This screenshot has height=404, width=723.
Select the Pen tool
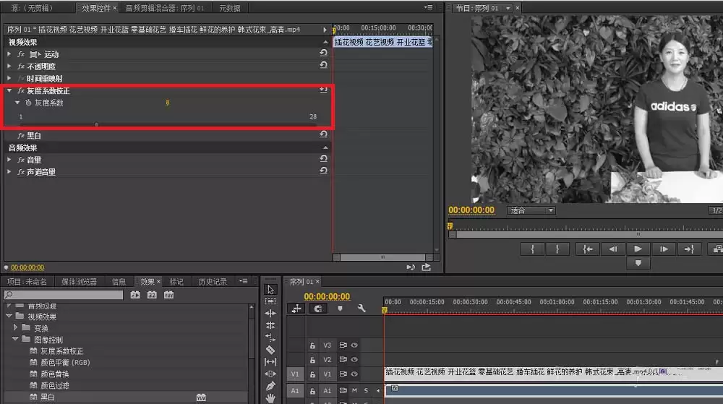click(270, 386)
